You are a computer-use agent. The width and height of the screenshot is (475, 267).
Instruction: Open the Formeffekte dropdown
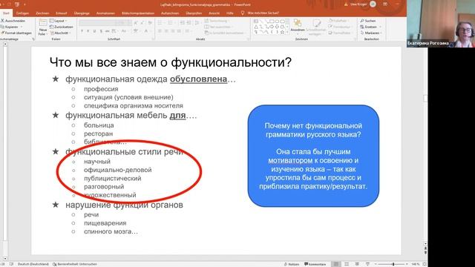pos(341,33)
